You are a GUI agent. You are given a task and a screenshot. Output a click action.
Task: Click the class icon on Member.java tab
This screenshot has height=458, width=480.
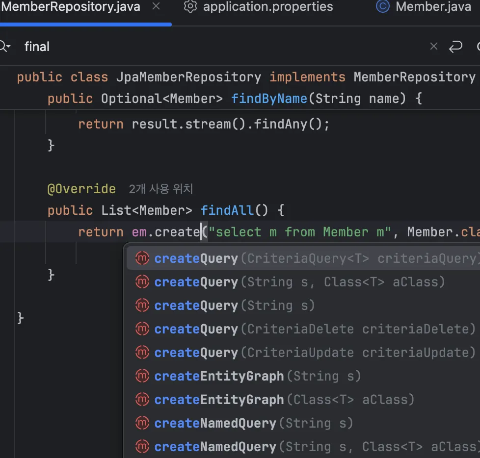click(x=383, y=6)
